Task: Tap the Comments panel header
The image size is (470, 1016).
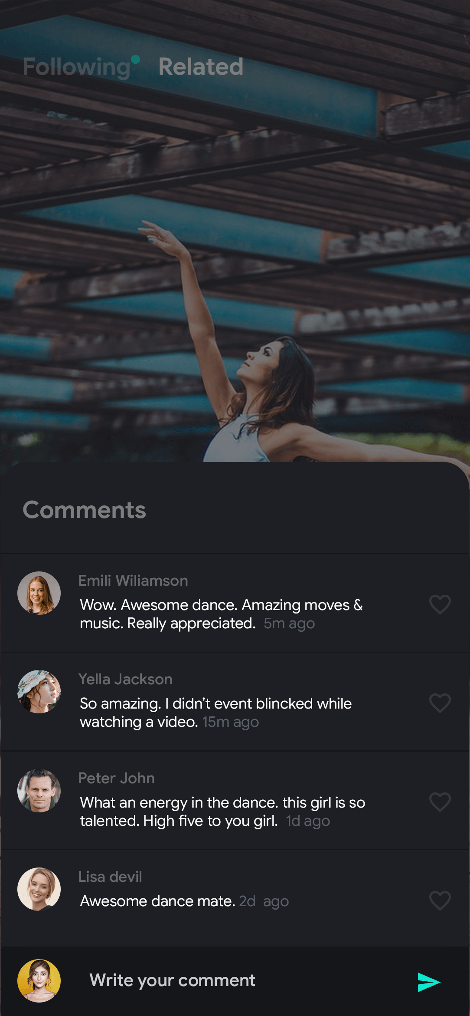Action: pyautogui.click(x=84, y=510)
